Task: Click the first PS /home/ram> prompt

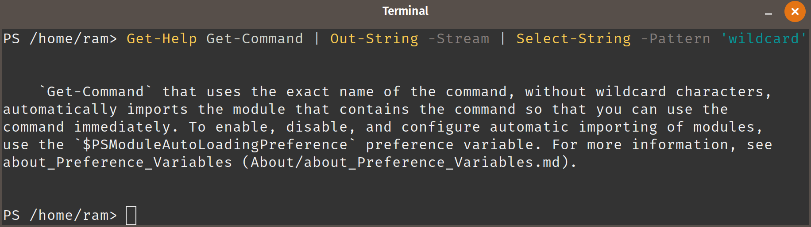Action: click(60, 39)
